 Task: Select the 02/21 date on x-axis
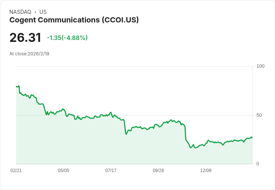pyautogui.click(x=16, y=171)
